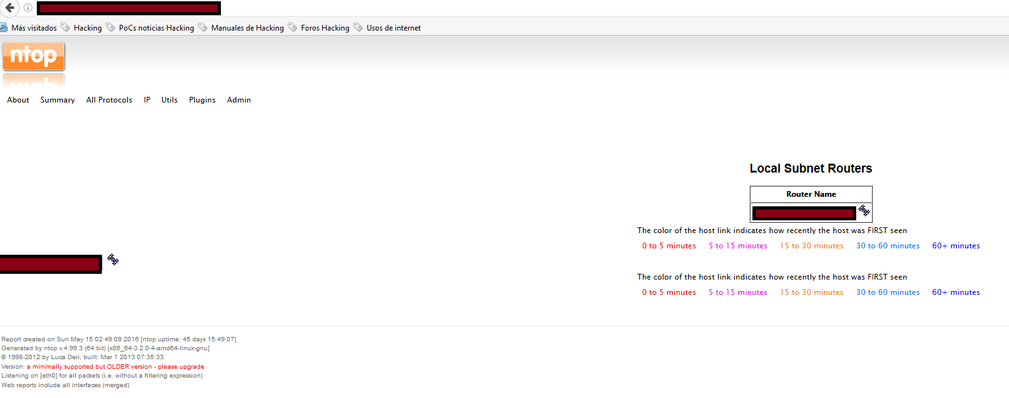
Task: Click the icon next to the left host link
Action: (113, 259)
